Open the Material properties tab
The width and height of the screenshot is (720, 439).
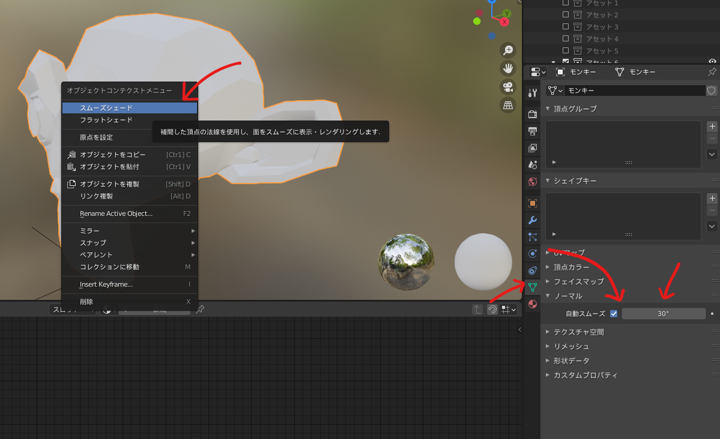533,304
